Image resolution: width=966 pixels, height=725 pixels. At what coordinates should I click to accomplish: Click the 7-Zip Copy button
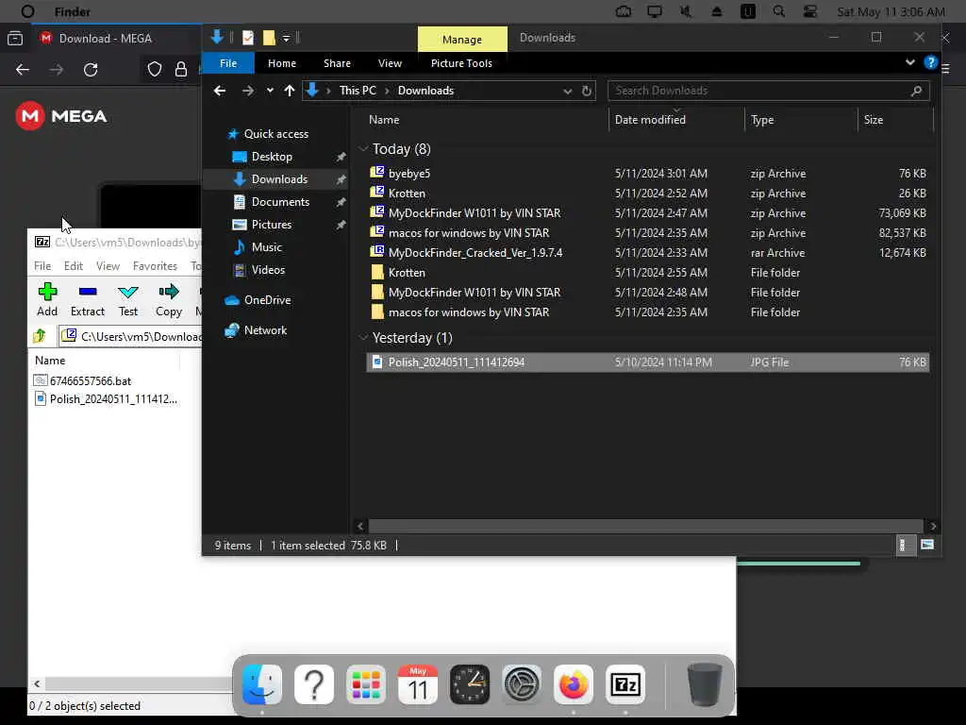coord(168,299)
